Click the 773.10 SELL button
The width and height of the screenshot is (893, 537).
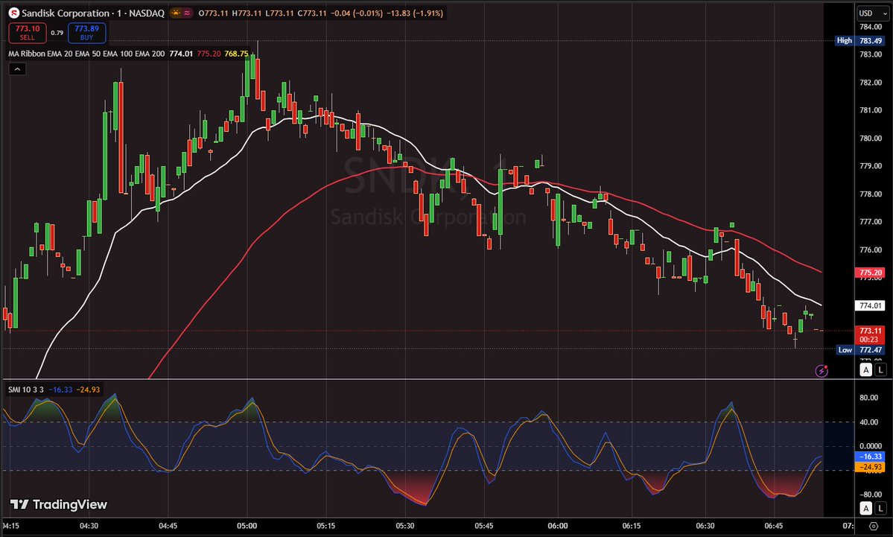[28, 33]
